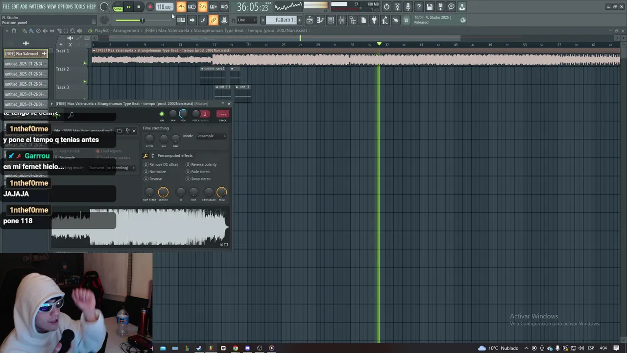Toggle the recording countdown icon
This screenshot has width=627, height=353.
[202, 7]
